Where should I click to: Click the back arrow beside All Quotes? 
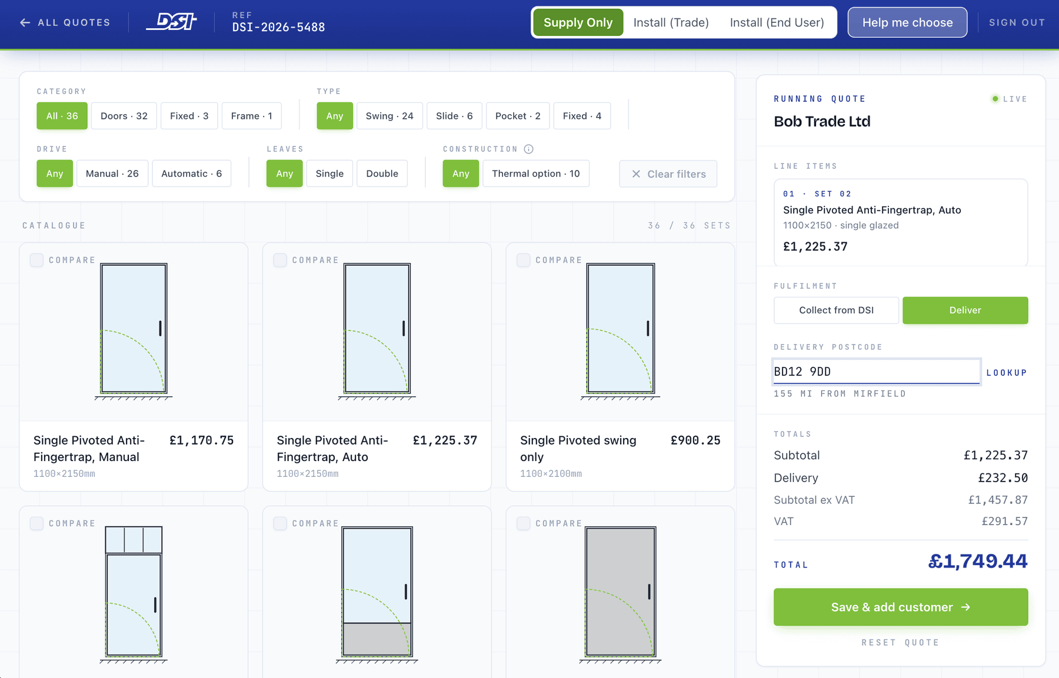pos(25,22)
